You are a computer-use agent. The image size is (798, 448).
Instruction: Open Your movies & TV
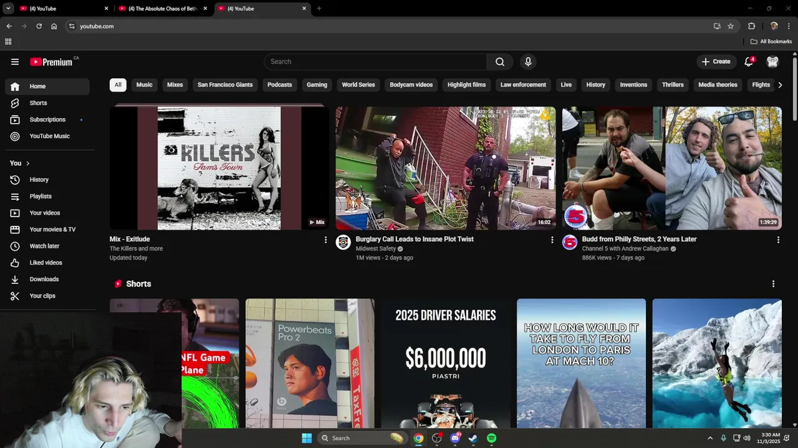(47, 230)
